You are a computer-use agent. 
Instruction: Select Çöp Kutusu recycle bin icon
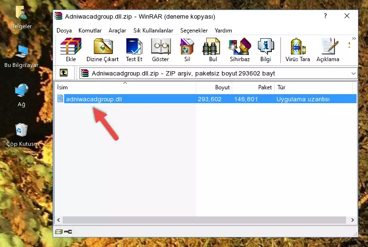pos(22,135)
